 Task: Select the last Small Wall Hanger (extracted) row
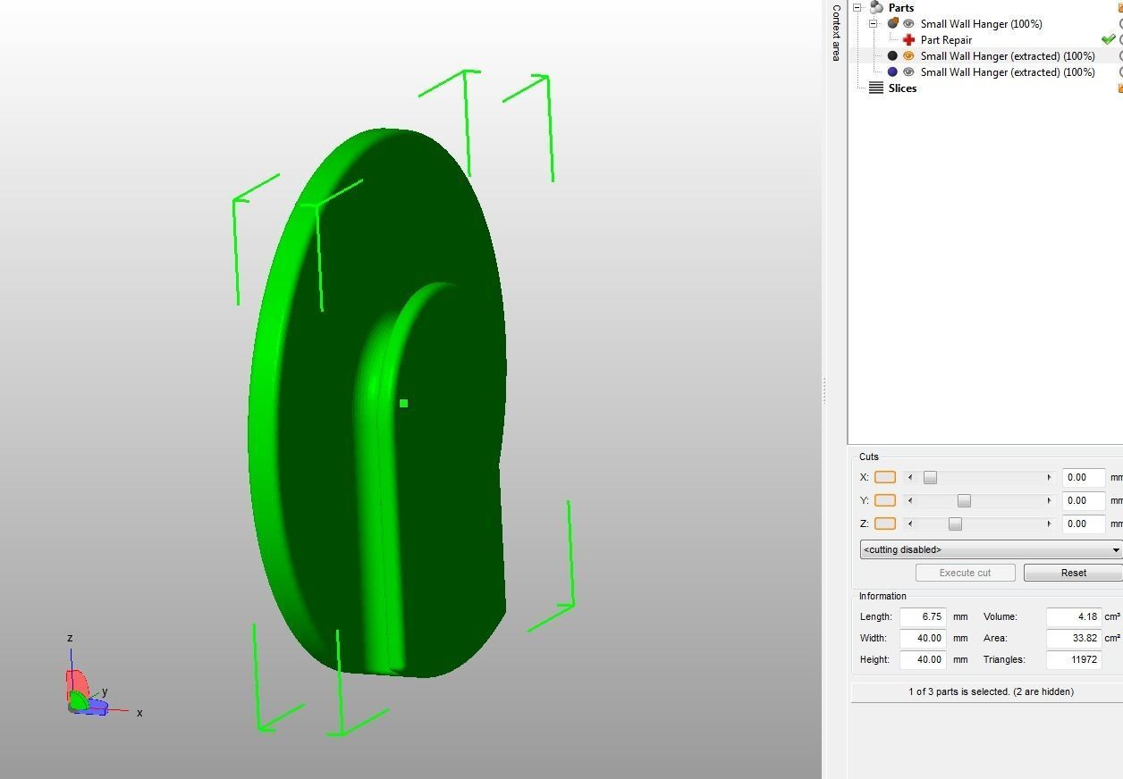click(1008, 71)
